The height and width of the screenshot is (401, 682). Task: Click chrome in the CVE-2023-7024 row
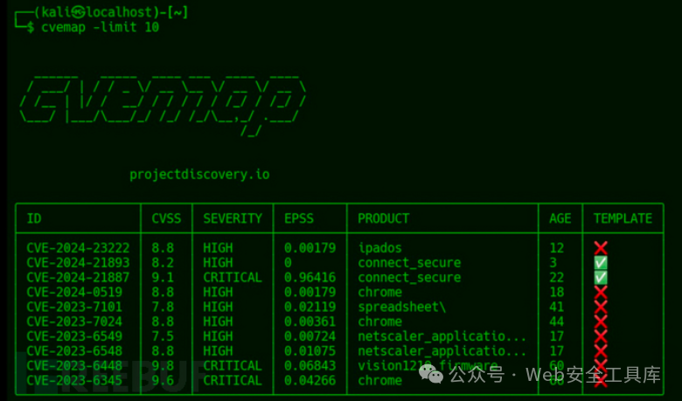click(x=379, y=321)
